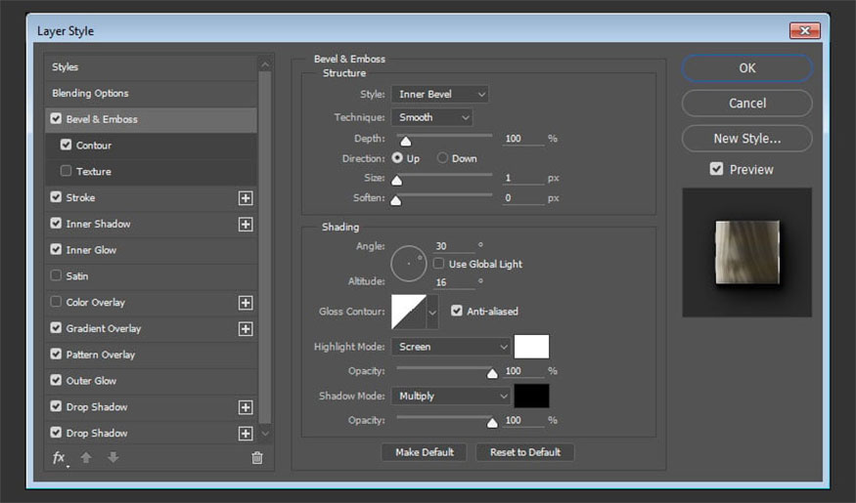Screen dimensions: 856x503
Task: Click the black Shadow Mode color swatch
Action: 532,396
